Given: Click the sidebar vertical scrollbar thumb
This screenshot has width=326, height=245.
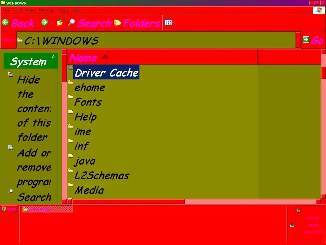Looking at the screenshot, I should click(x=64, y=68).
